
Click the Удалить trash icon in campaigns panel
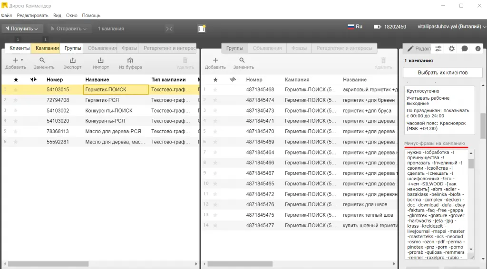coord(185,60)
